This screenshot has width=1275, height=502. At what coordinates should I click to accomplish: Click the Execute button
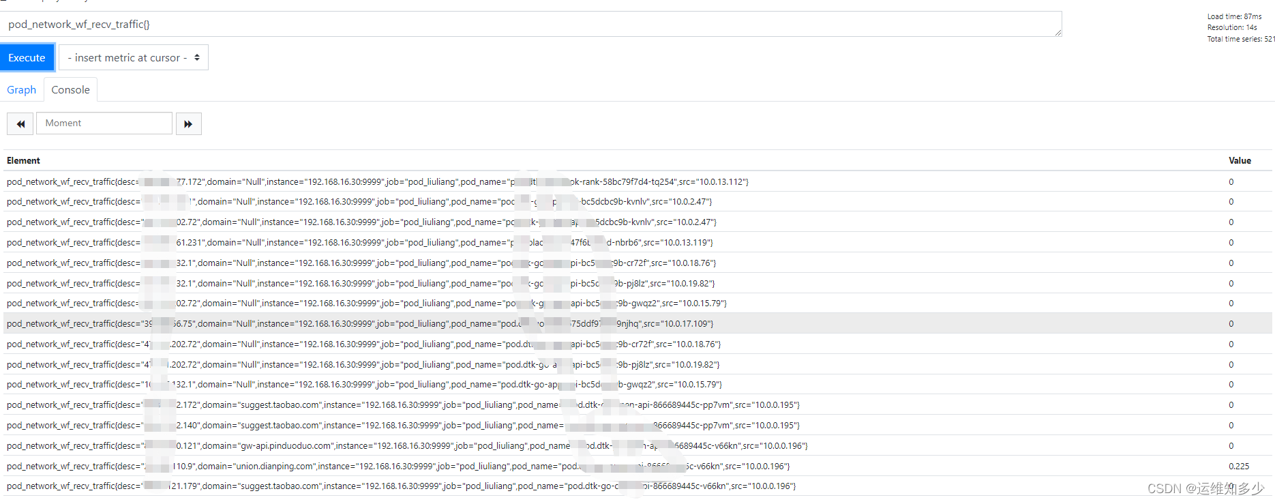[27, 57]
